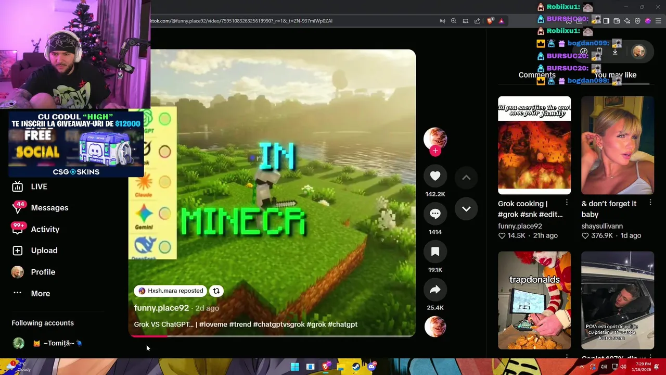This screenshot has height=375, width=666.
Task: Switch to the You may like tab
Action: point(615,75)
